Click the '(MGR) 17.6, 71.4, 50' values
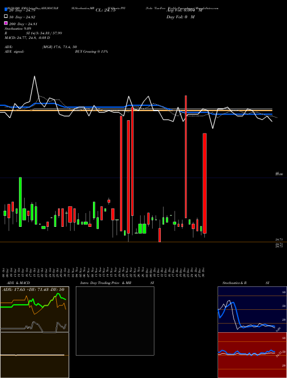Screen dimensions: 287x378 pyautogui.click(x=60, y=47)
